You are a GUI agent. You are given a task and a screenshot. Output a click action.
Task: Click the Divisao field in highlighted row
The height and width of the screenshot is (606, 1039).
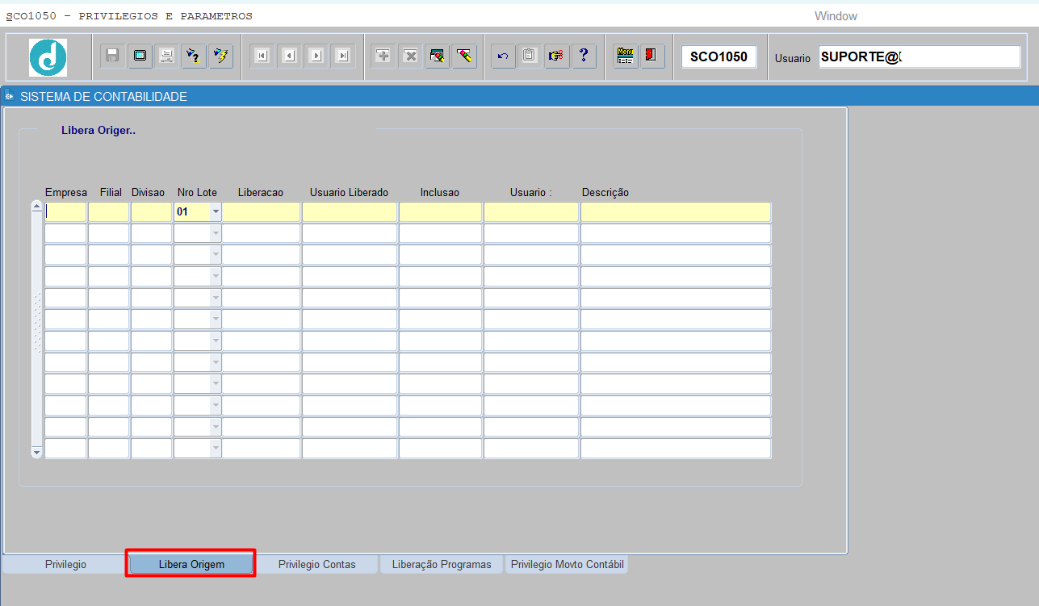(x=151, y=211)
